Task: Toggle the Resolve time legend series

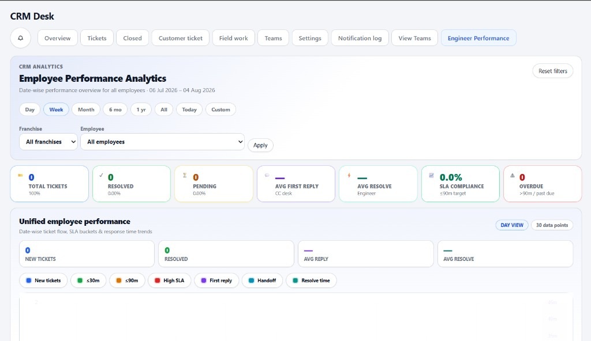Action: [311, 281]
